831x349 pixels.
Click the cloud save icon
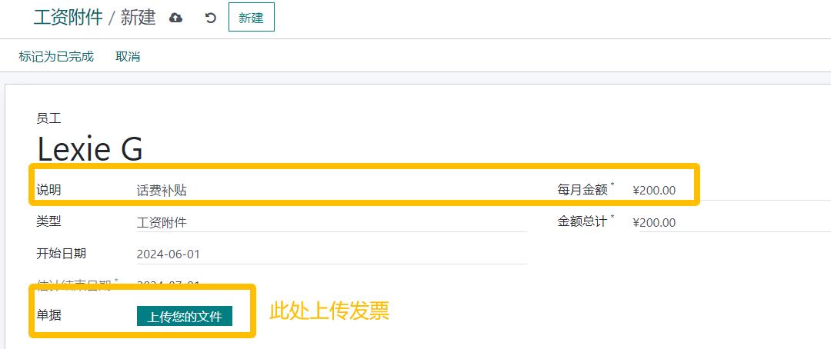click(175, 18)
